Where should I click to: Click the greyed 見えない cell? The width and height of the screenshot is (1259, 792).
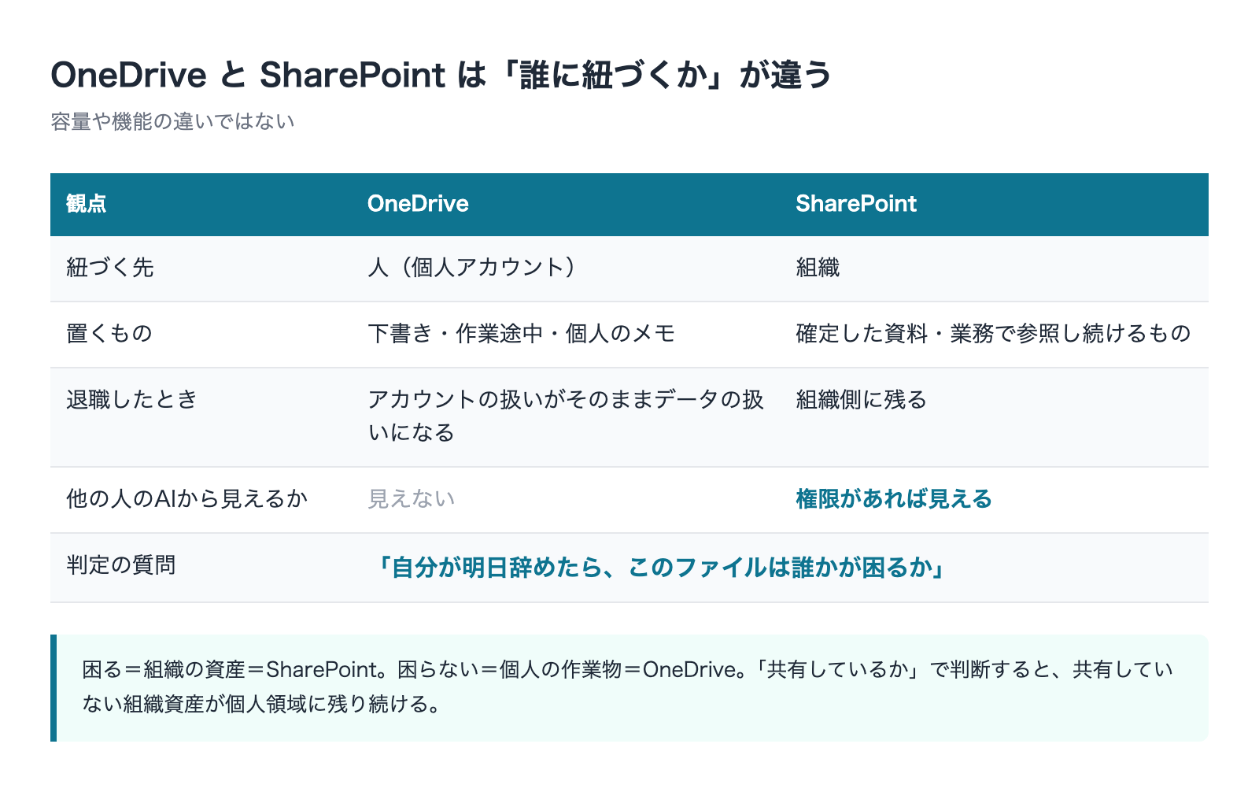412,499
